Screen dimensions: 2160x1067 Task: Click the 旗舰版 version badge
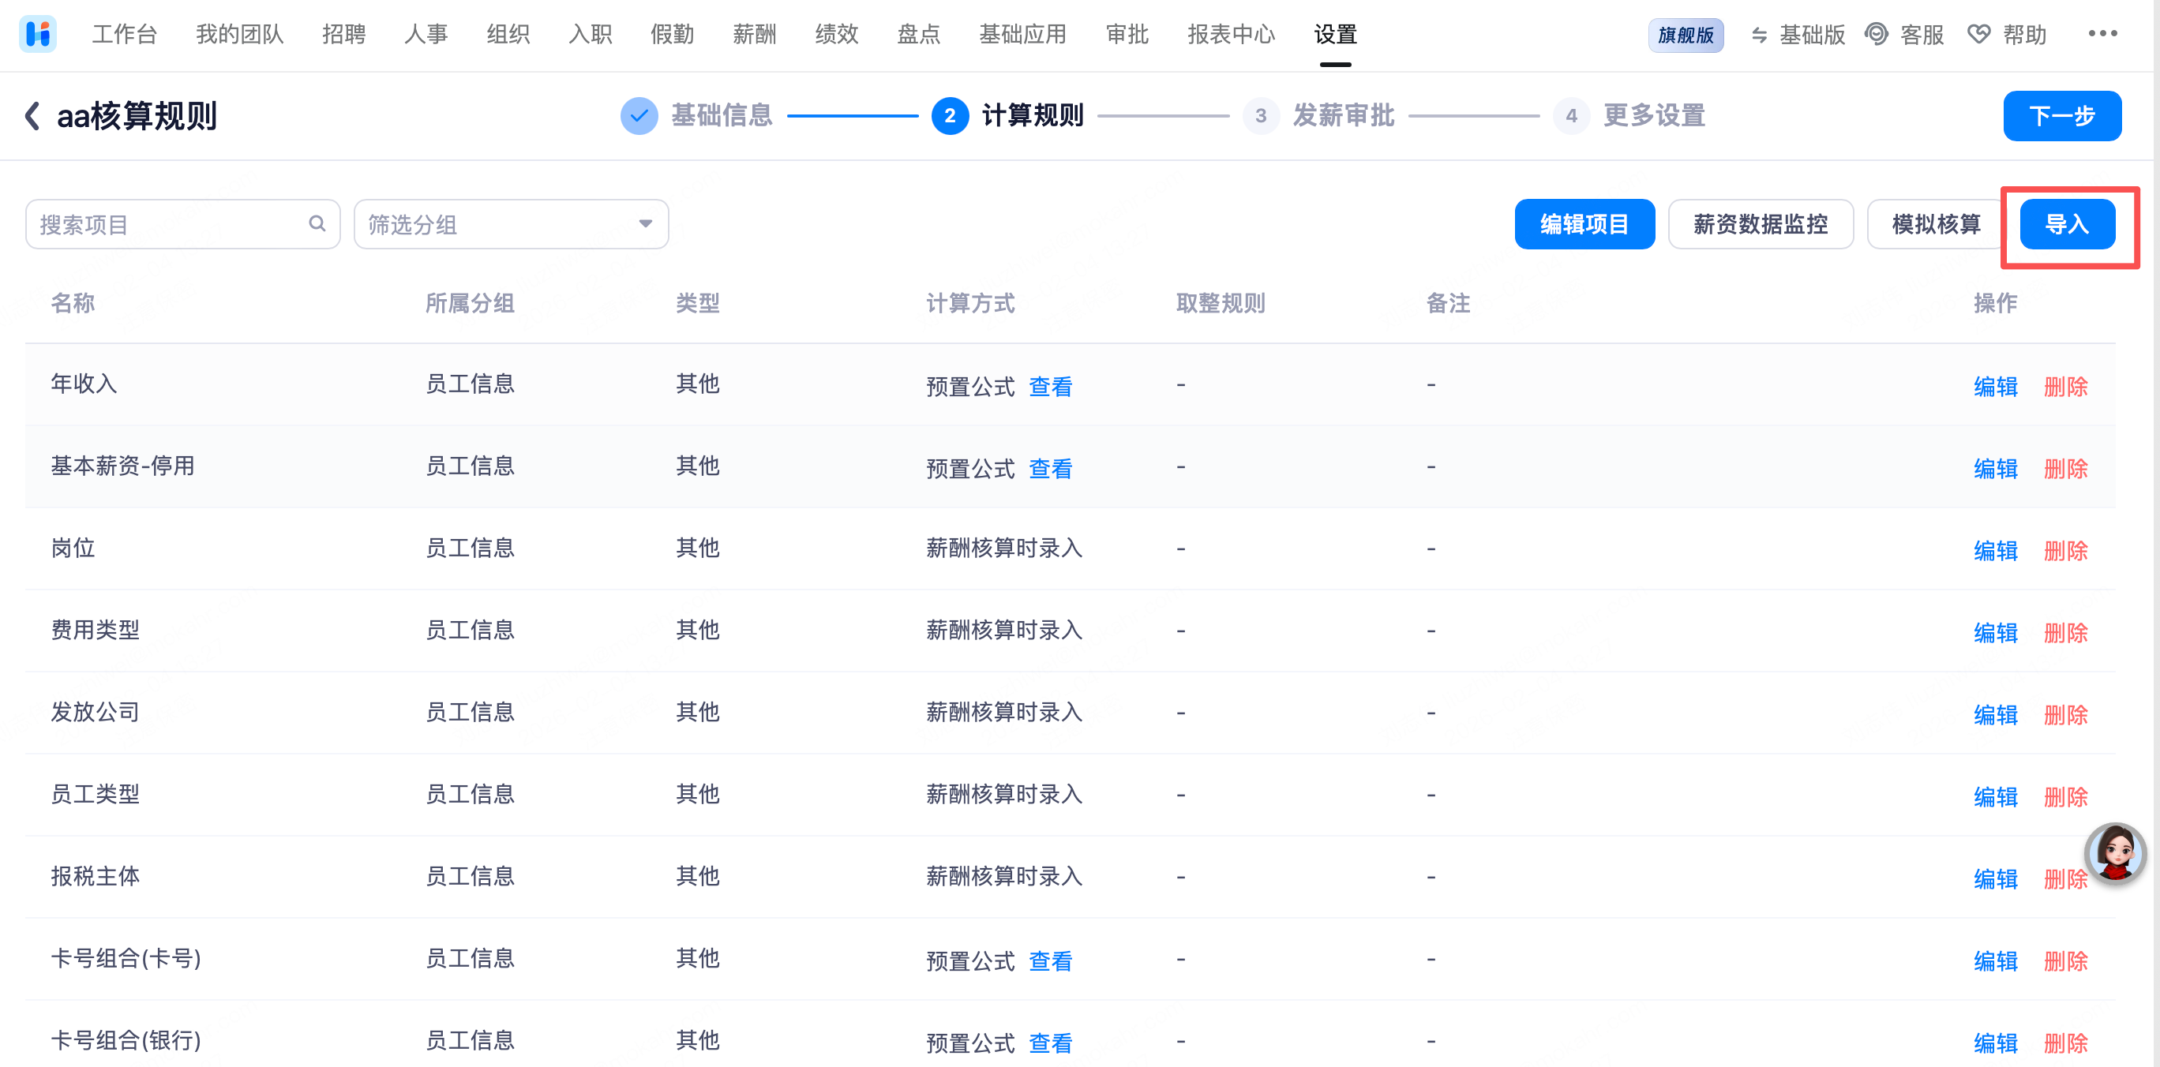click(x=1686, y=35)
